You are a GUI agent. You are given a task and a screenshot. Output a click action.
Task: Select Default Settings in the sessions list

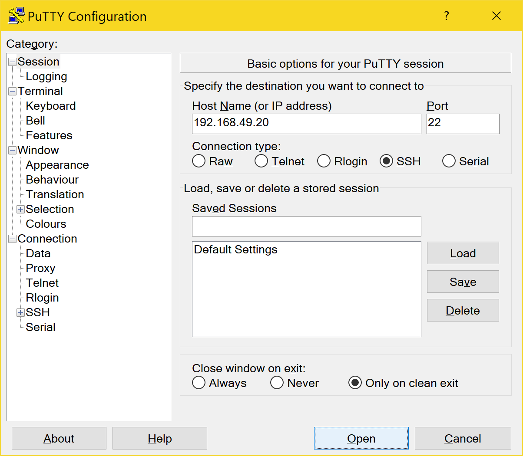click(x=236, y=249)
